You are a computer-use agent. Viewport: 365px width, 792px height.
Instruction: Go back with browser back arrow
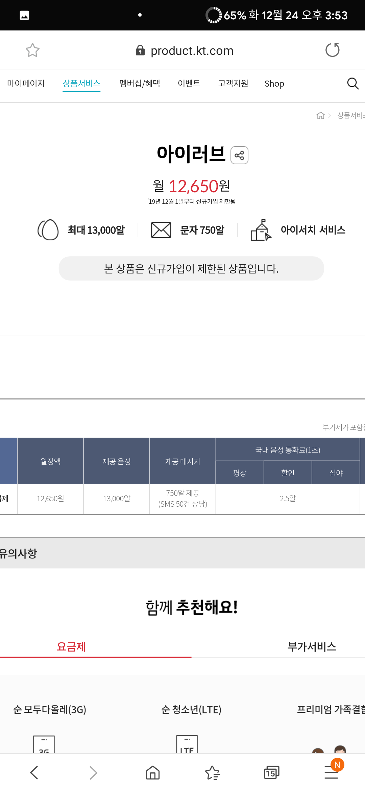(x=34, y=773)
